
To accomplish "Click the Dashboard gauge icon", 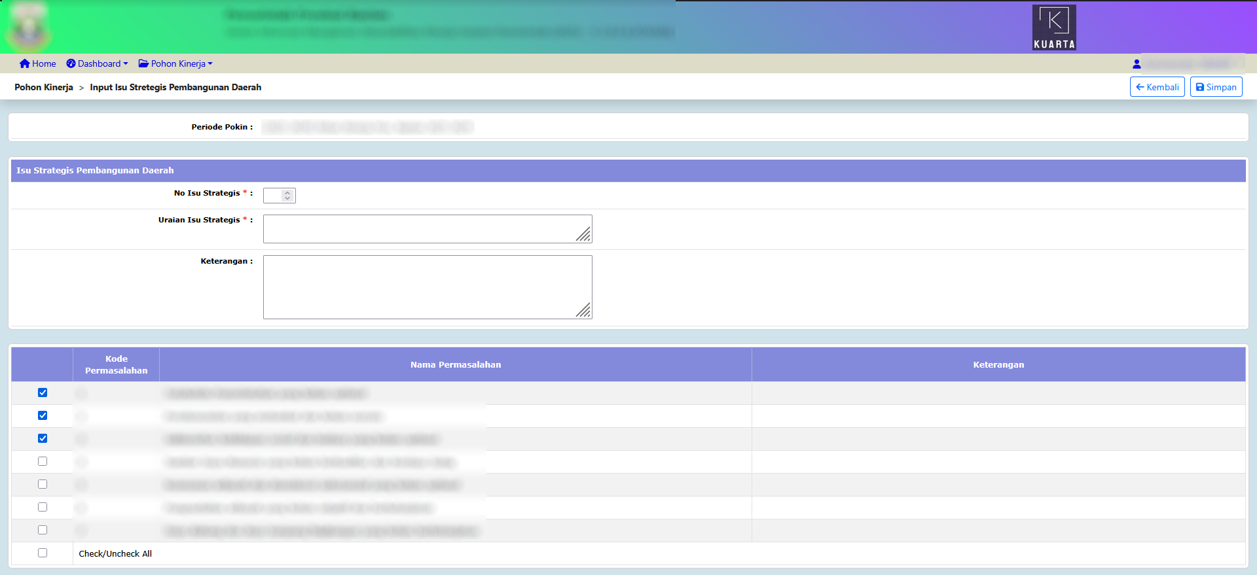I will (71, 63).
